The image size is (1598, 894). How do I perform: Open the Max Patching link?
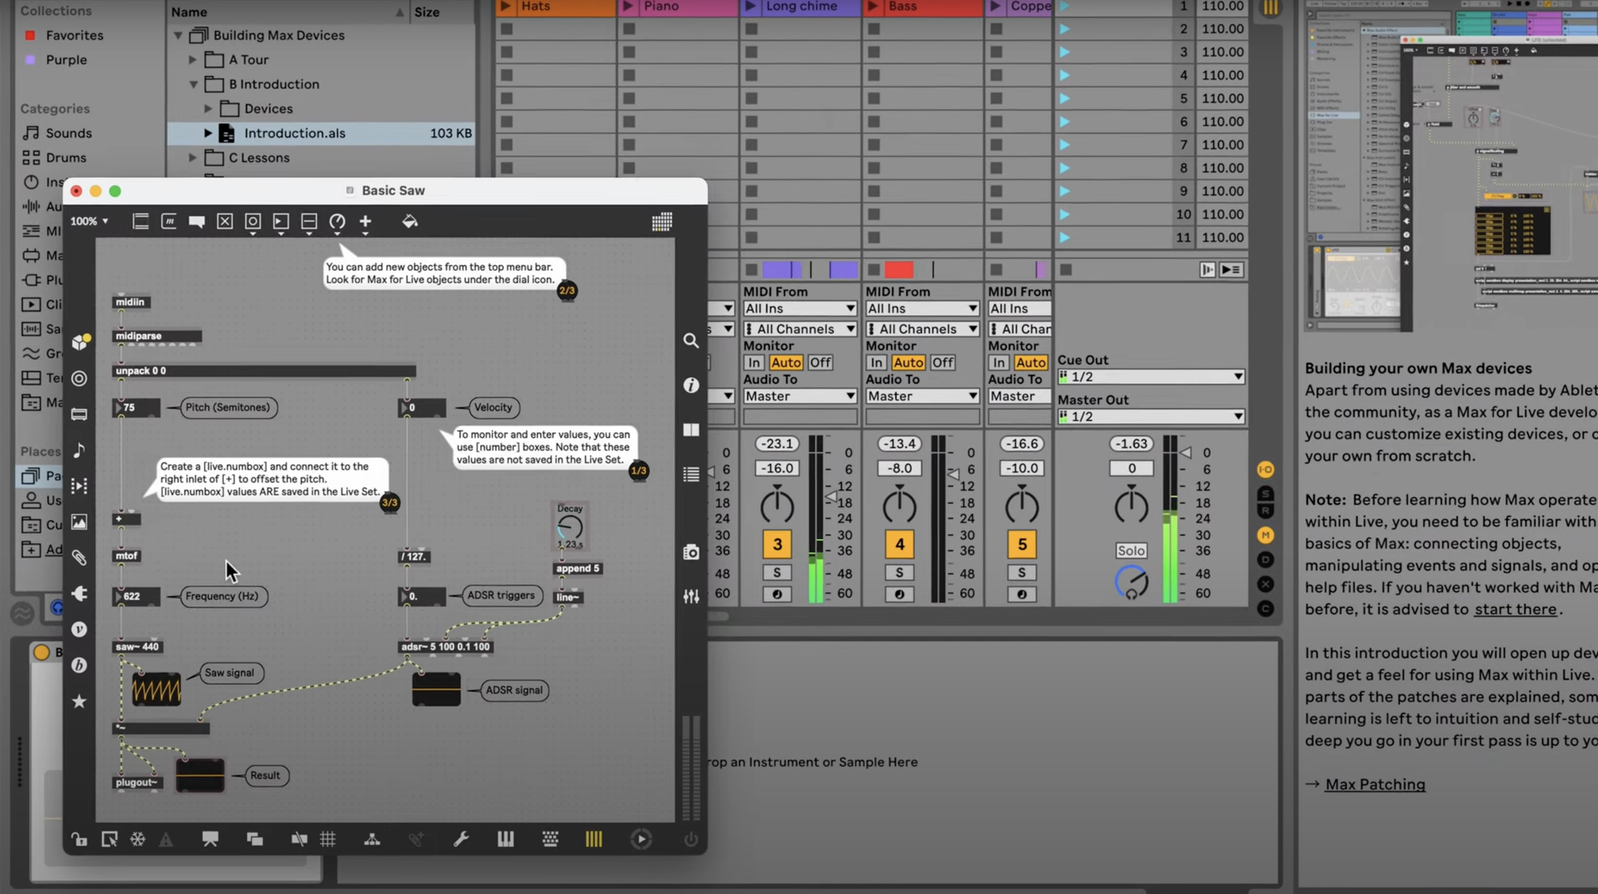[x=1375, y=784]
